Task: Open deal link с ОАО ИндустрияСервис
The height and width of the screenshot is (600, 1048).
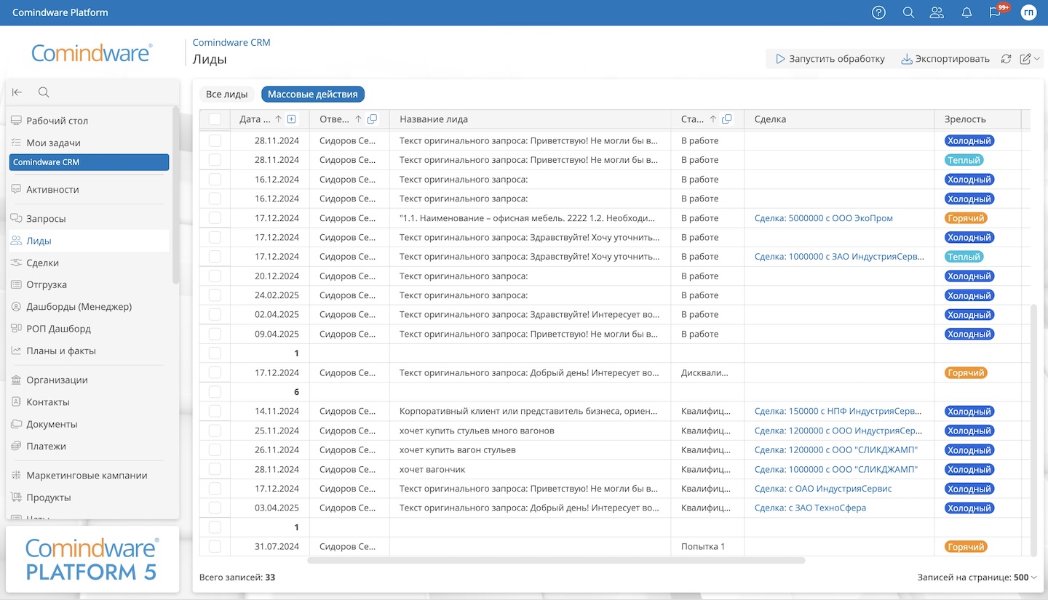Action: tap(823, 489)
